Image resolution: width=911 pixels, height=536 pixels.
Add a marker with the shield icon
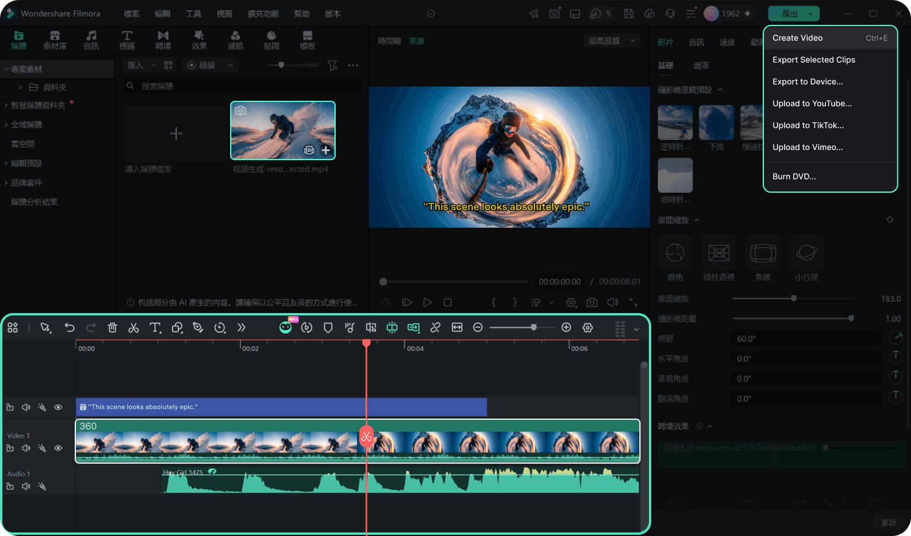(x=328, y=328)
